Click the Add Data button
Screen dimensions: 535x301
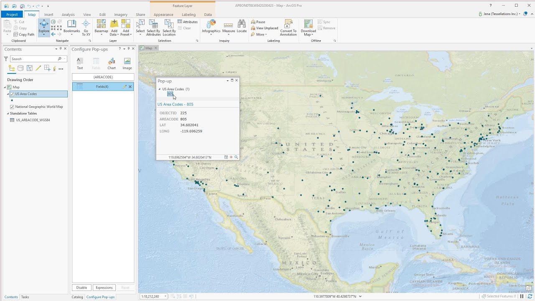coord(114,28)
